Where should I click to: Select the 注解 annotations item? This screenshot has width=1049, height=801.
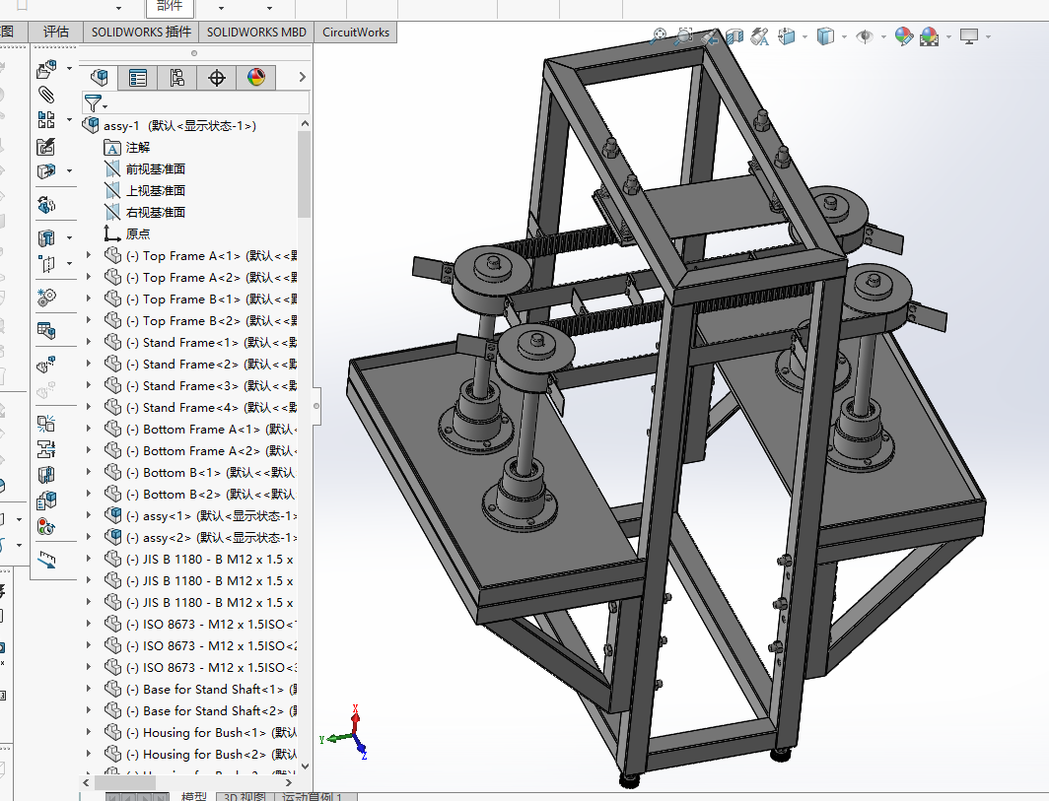138,148
